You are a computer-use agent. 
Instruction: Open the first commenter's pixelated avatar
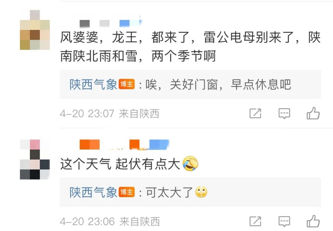(35, 30)
